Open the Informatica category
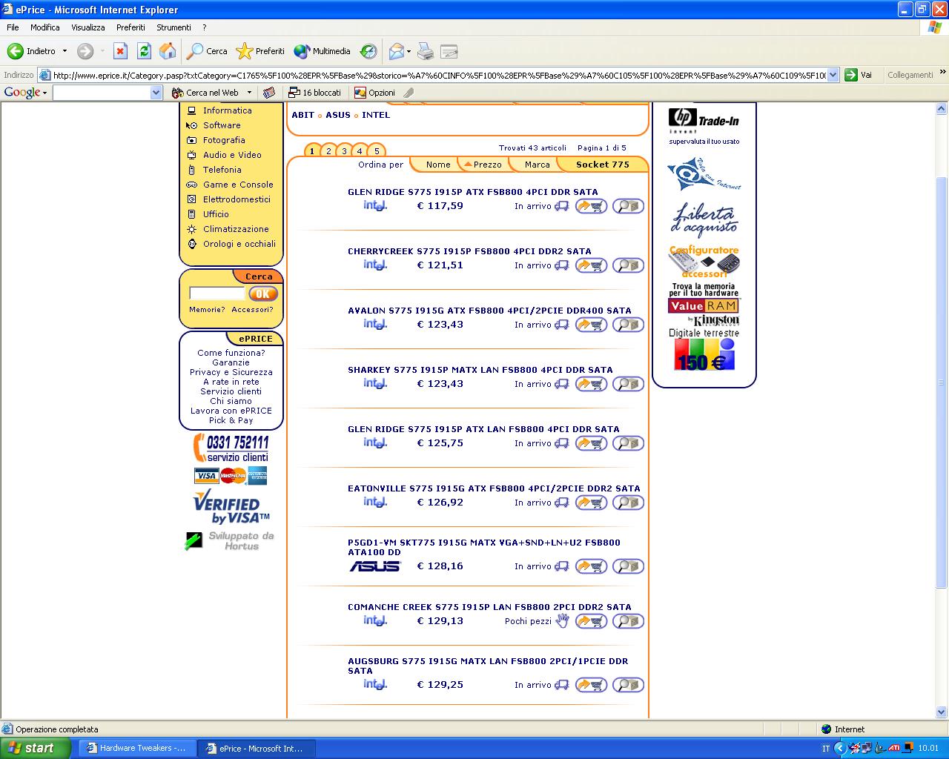Viewport: 949px width, 759px height. point(227,110)
